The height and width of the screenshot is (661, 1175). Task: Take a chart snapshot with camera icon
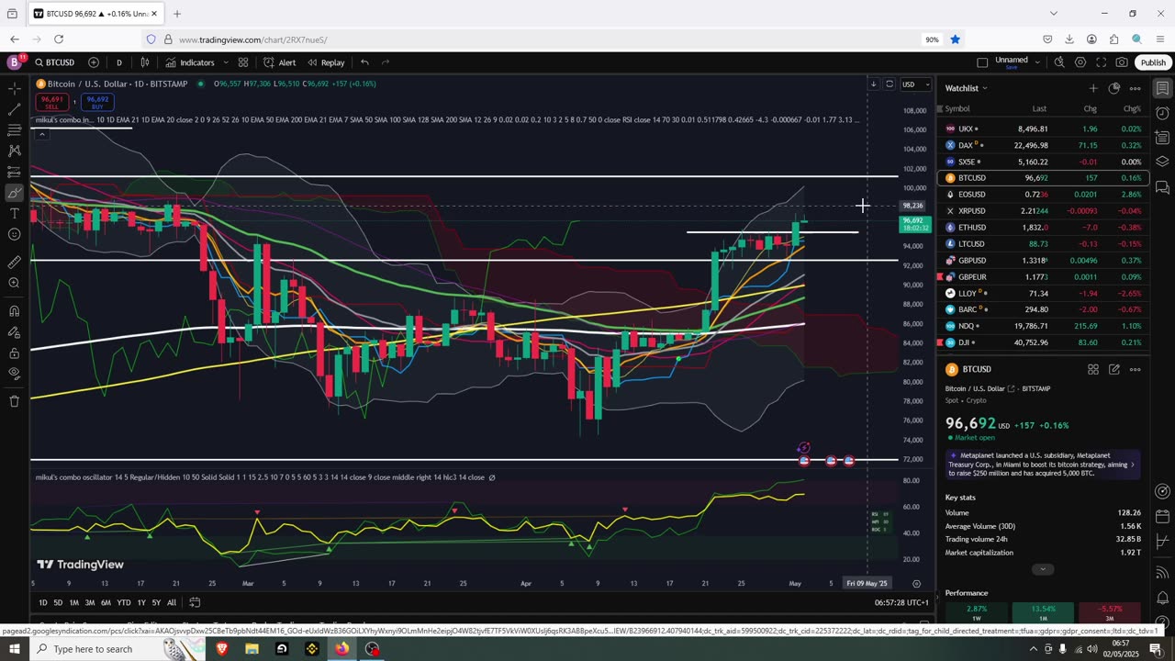pos(1122,62)
